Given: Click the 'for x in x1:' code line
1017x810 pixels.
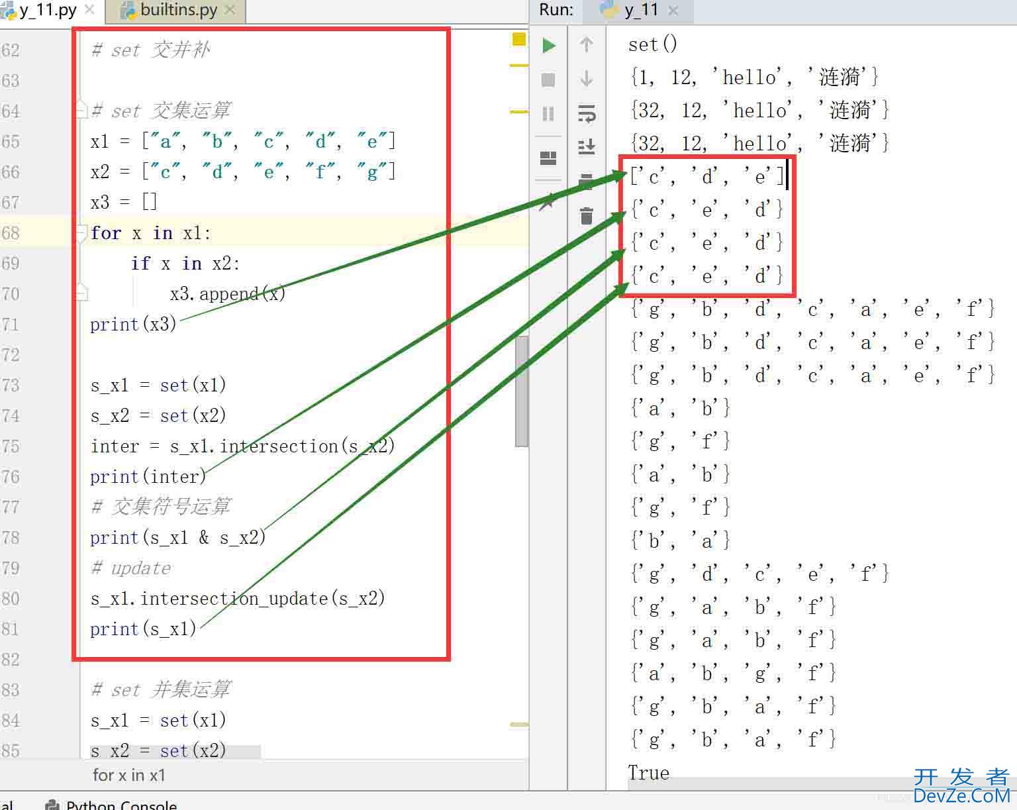Looking at the screenshot, I should [151, 232].
